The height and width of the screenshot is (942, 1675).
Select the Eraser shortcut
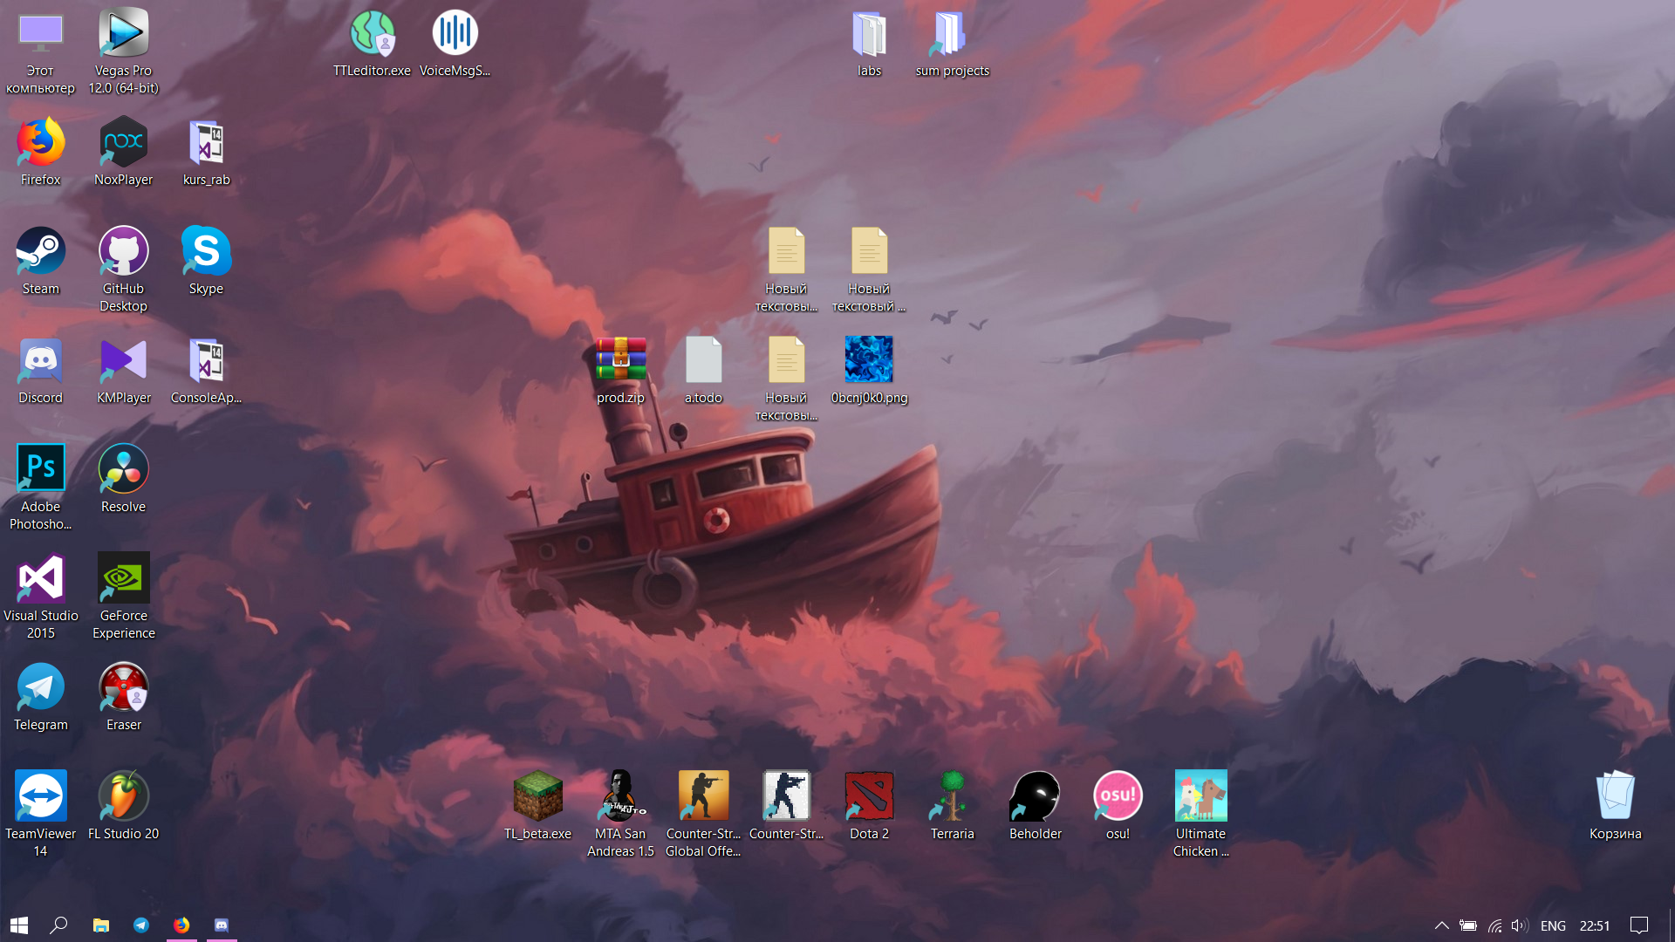point(123,698)
